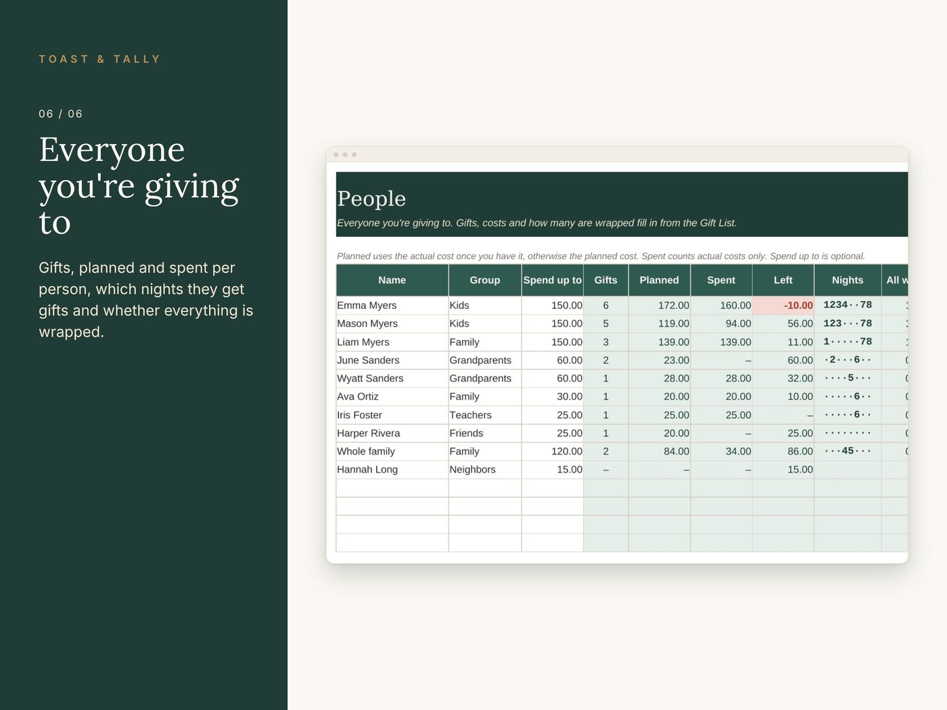
Task: Select the 56.00 Left cell
Action: 783,324
